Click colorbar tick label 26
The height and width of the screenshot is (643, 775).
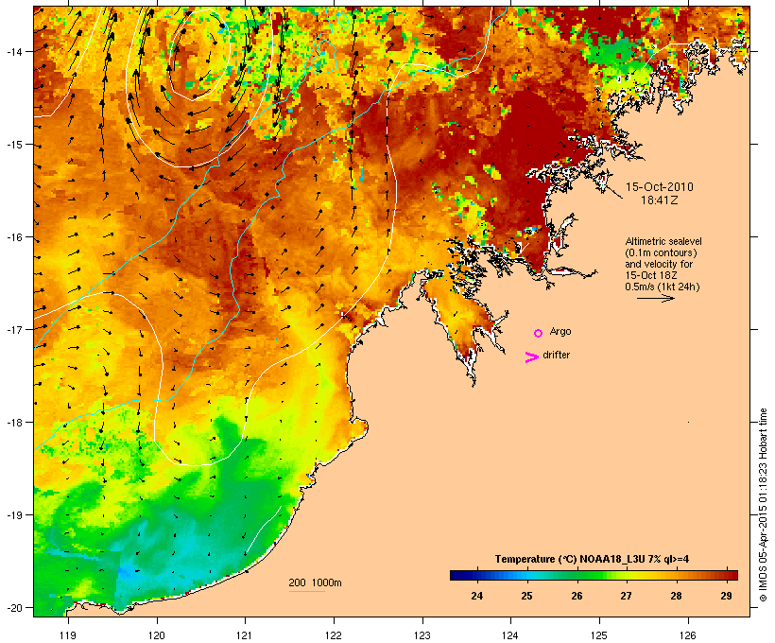(x=577, y=596)
